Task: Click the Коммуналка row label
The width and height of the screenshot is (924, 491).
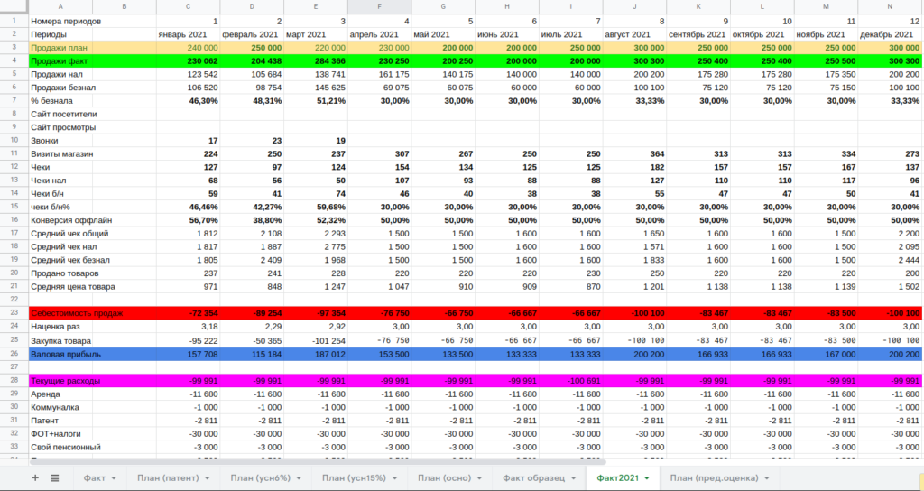Action: (55, 407)
